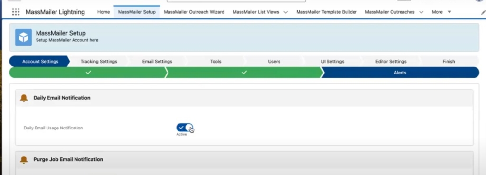The height and width of the screenshot is (175, 486).
Task: Go to the Home tab
Action: point(103,12)
